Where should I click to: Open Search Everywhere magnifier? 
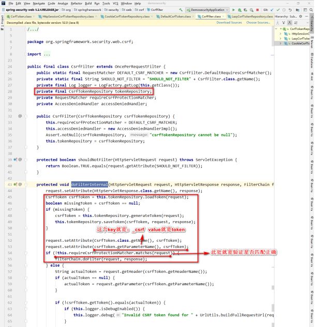coord(311,10)
